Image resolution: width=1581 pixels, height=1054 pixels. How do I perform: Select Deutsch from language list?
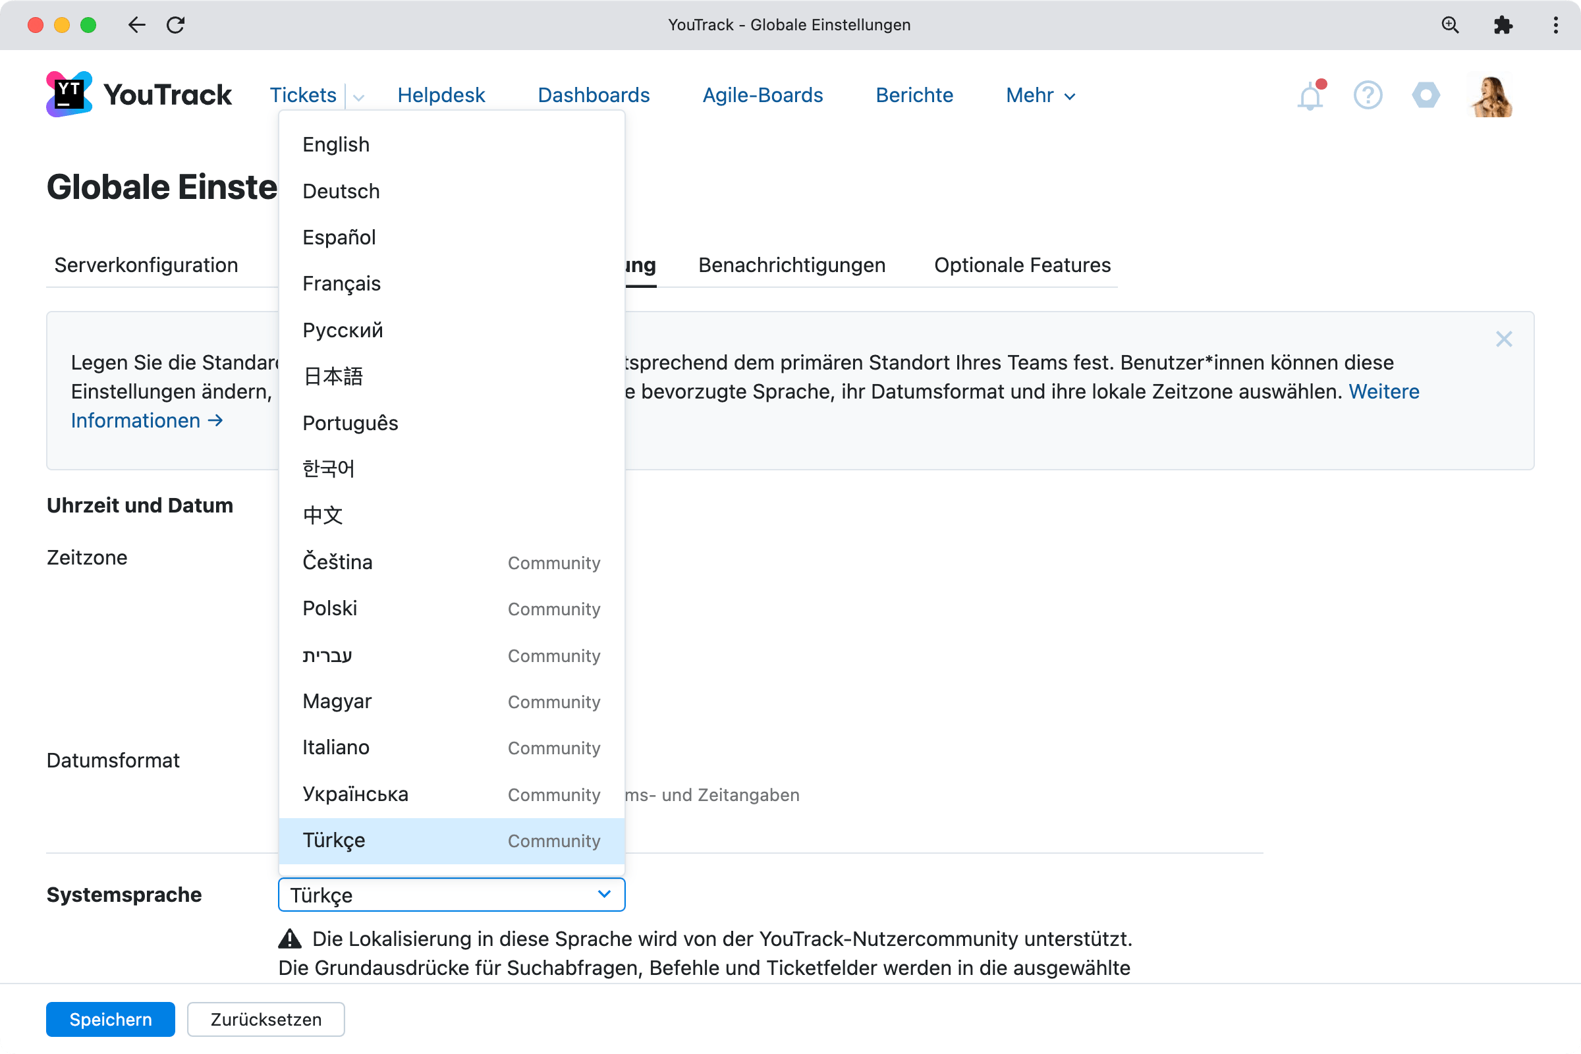pyautogui.click(x=341, y=191)
